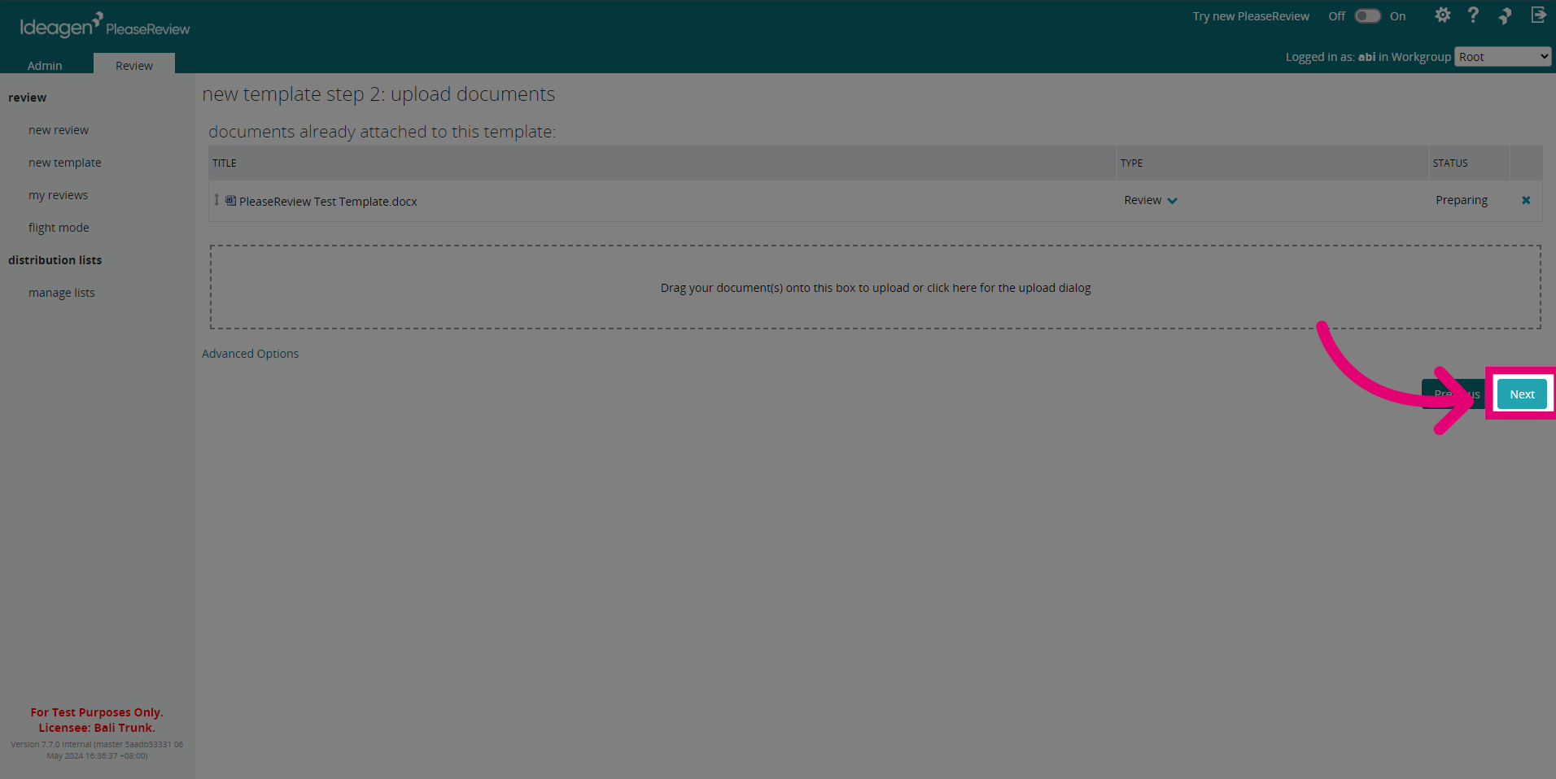Open manage lists
The width and height of the screenshot is (1556, 779).
point(62,293)
